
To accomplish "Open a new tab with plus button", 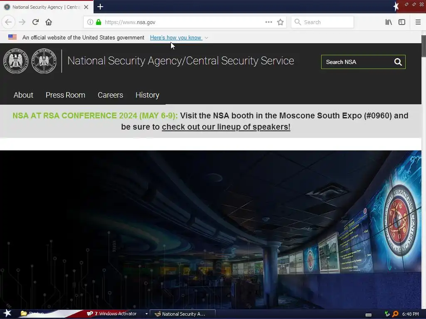I will click(100, 7).
